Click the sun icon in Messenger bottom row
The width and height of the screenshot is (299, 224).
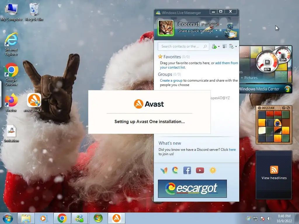tap(213, 170)
